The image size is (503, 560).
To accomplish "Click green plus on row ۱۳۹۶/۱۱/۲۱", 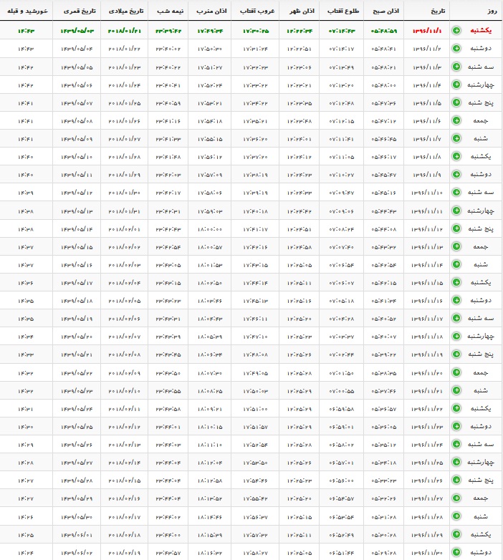I will (x=456, y=390).
